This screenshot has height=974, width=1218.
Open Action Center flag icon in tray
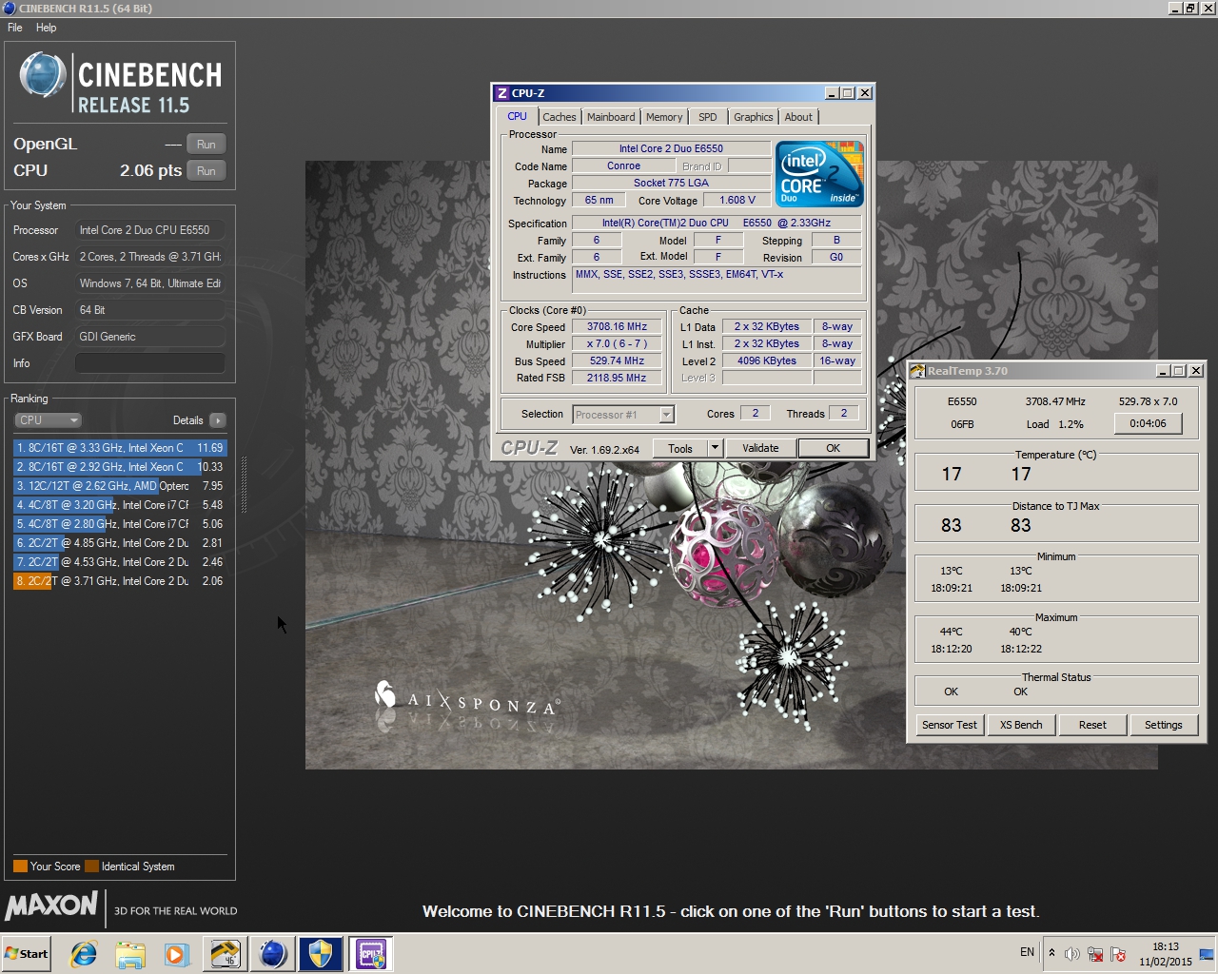(x=1118, y=954)
